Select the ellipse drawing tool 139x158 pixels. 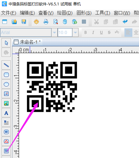[x=6, y=84]
